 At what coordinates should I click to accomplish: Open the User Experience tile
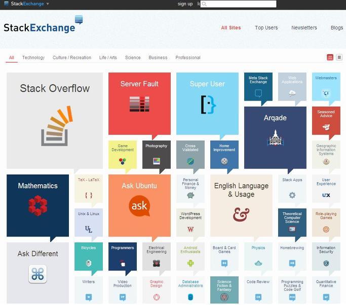point(326,188)
